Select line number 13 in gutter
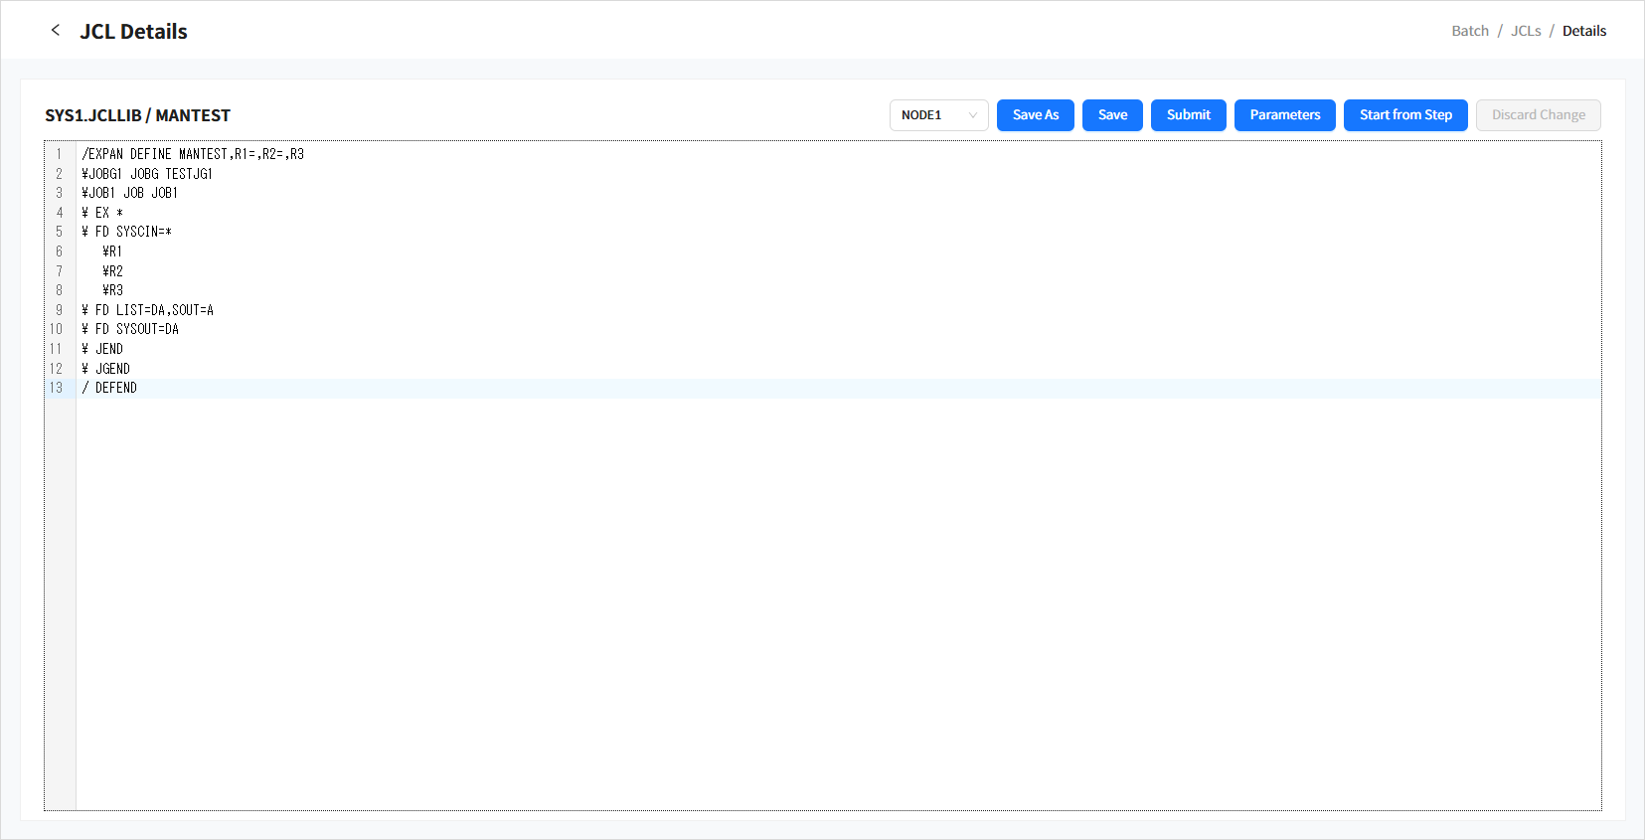 57,388
